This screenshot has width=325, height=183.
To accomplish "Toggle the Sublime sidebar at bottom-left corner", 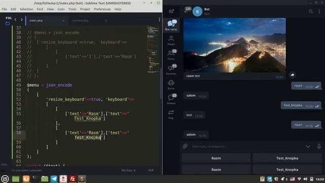I will [3, 170].
